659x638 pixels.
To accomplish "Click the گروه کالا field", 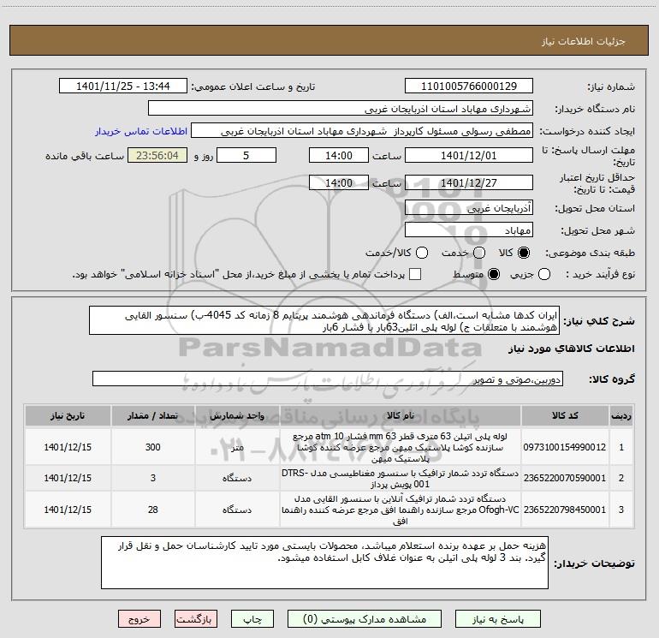I will click(328, 379).
